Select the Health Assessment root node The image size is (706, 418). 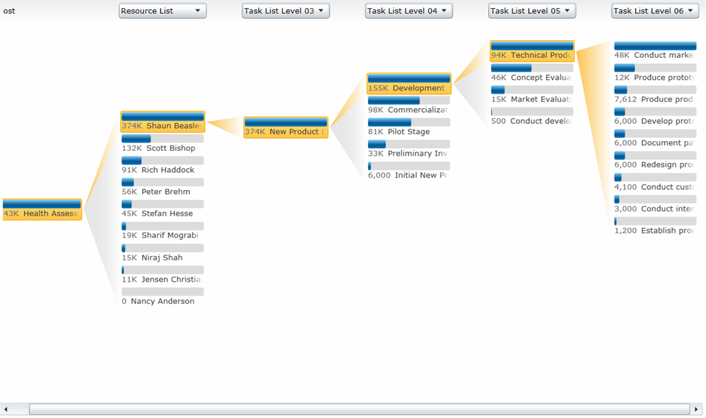pos(42,209)
